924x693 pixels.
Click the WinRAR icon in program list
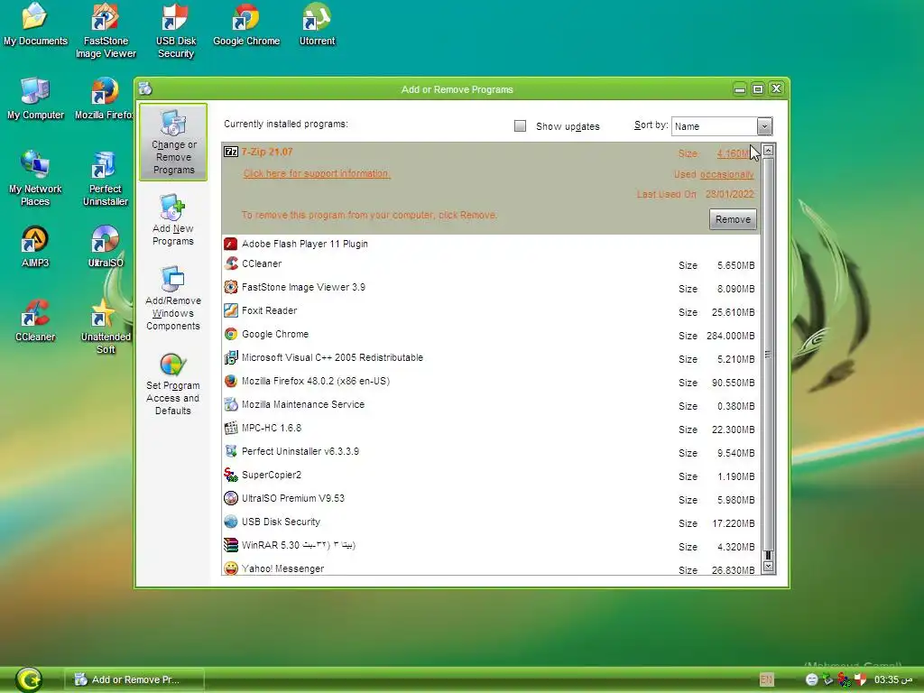pos(231,544)
